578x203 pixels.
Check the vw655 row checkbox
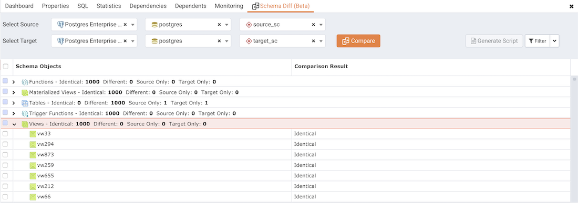[5, 176]
